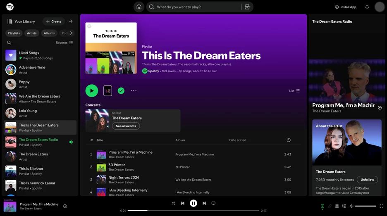The image size is (387, 216).
Task: Sort tracks by Date added column
Action: pyautogui.click(x=238, y=140)
